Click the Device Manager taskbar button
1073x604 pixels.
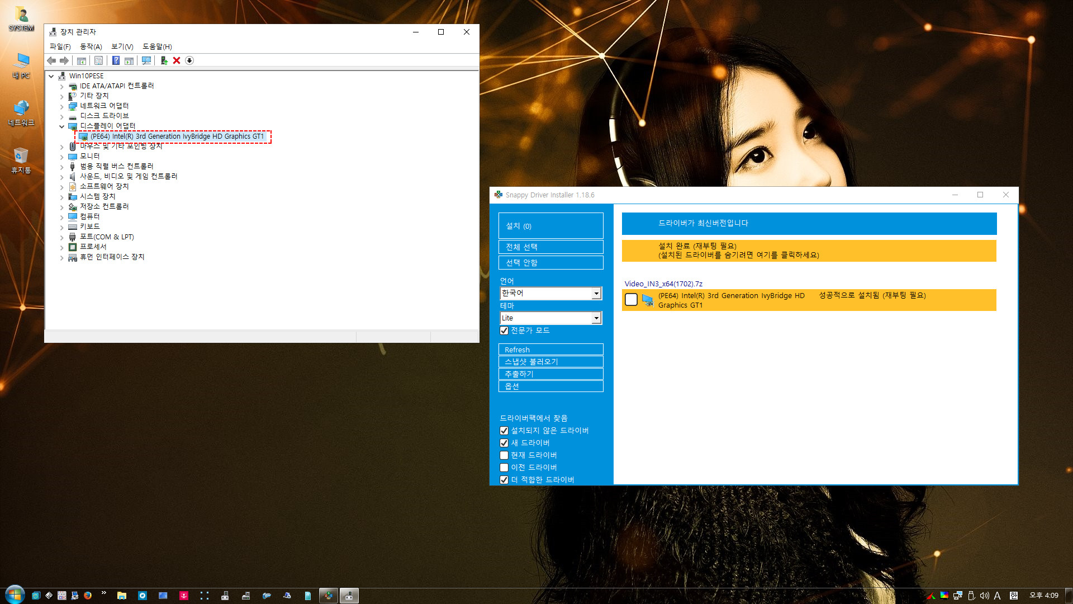pos(349,596)
